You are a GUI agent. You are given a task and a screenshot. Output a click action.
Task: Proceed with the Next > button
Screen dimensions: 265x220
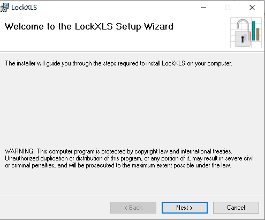point(185,208)
